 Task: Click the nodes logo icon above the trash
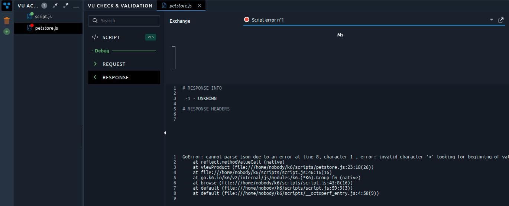pos(7,6)
